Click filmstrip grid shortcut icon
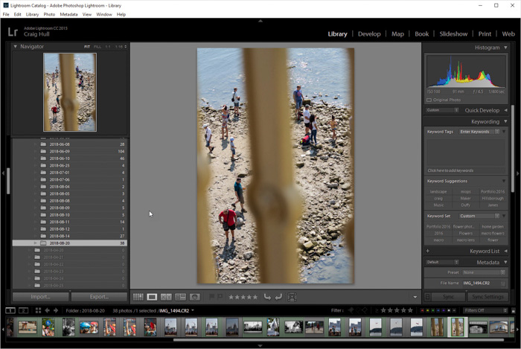Viewport: 521px width, 349px height. click(38, 310)
